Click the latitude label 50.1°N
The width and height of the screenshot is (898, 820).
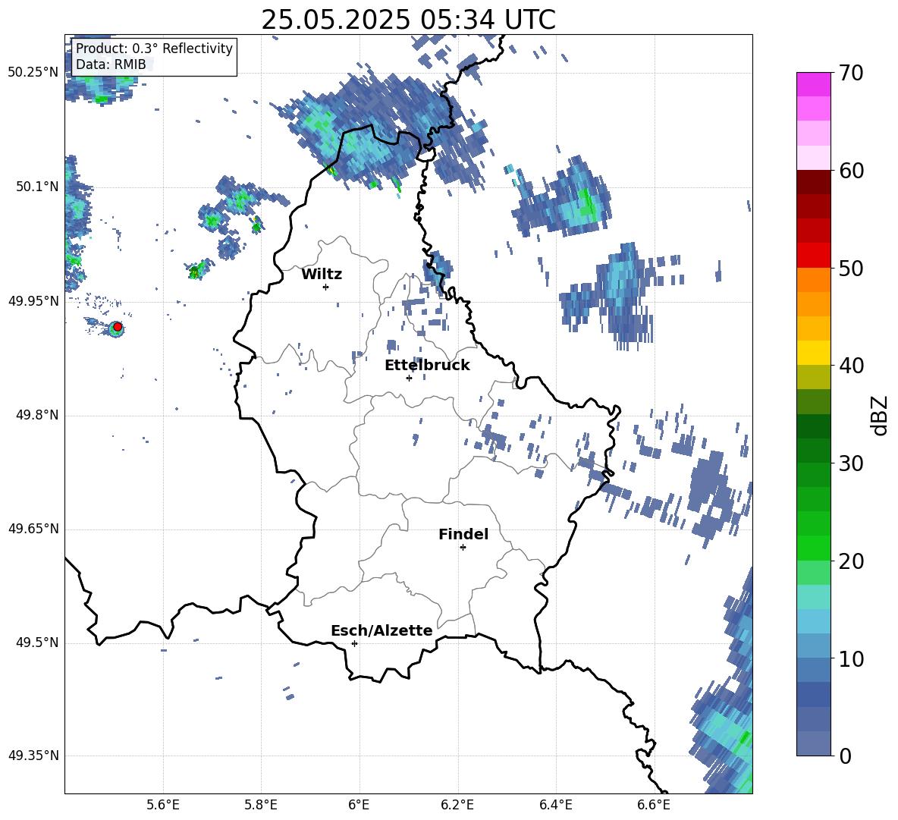tap(37, 187)
